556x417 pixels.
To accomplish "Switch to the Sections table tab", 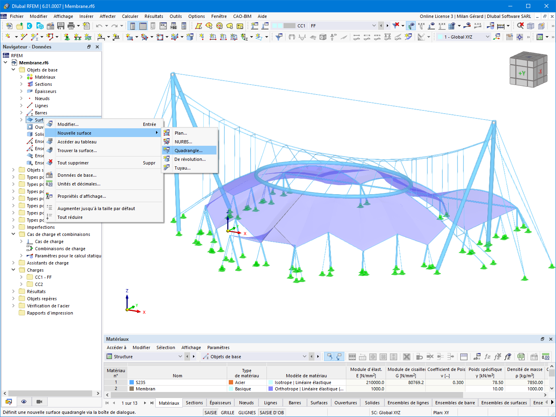I will click(194, 403).
